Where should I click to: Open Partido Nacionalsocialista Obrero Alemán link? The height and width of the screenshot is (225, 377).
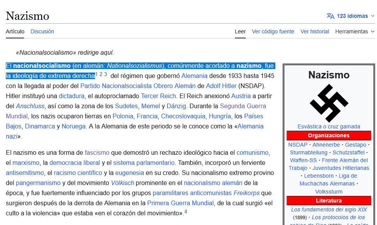pyautogui.click(x=138, y=86)
